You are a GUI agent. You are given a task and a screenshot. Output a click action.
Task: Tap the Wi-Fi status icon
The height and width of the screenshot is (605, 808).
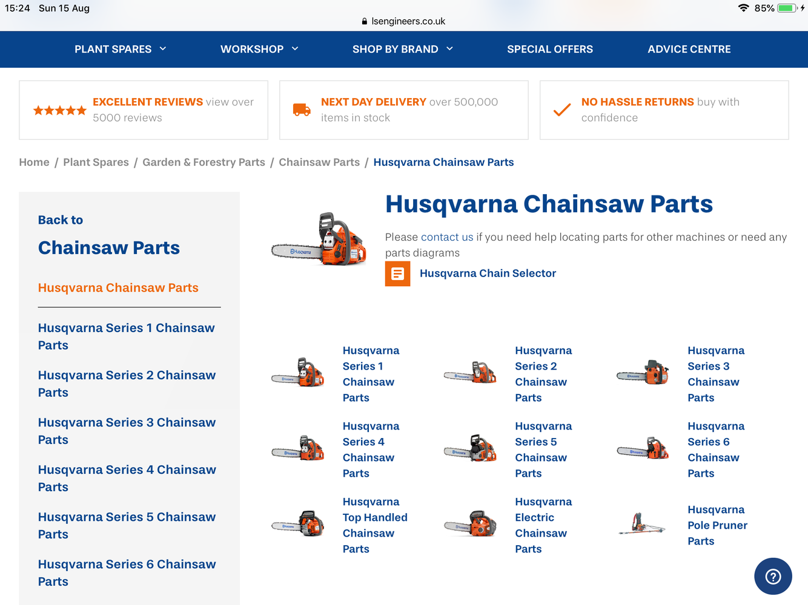pyautogui.click(x=743, y=8)
